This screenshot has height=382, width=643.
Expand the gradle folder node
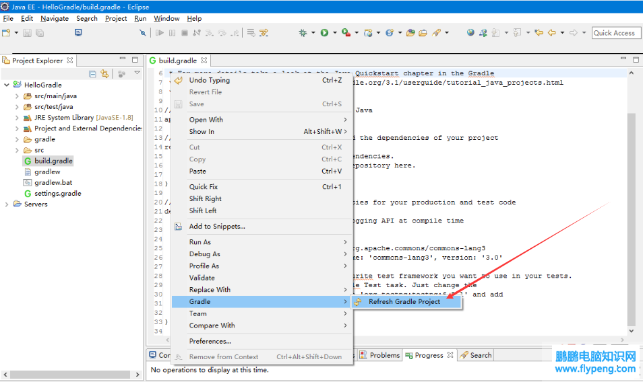[x=17, y=139]
